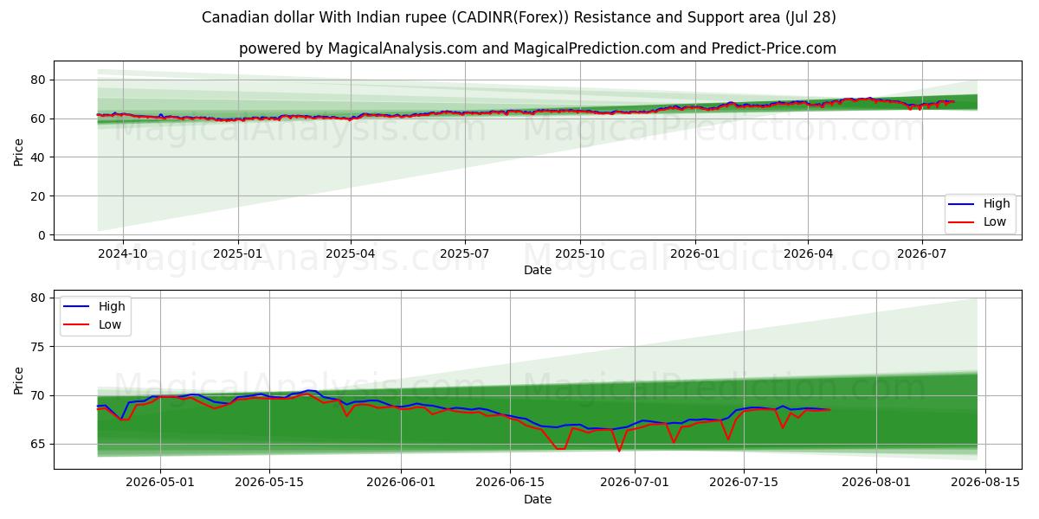
Task: Click the '2026-01' date tick label
Action: tap(694, 253)
